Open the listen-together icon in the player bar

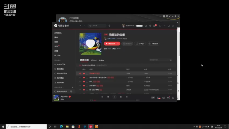pyautogui.click(x=168, y=98)
